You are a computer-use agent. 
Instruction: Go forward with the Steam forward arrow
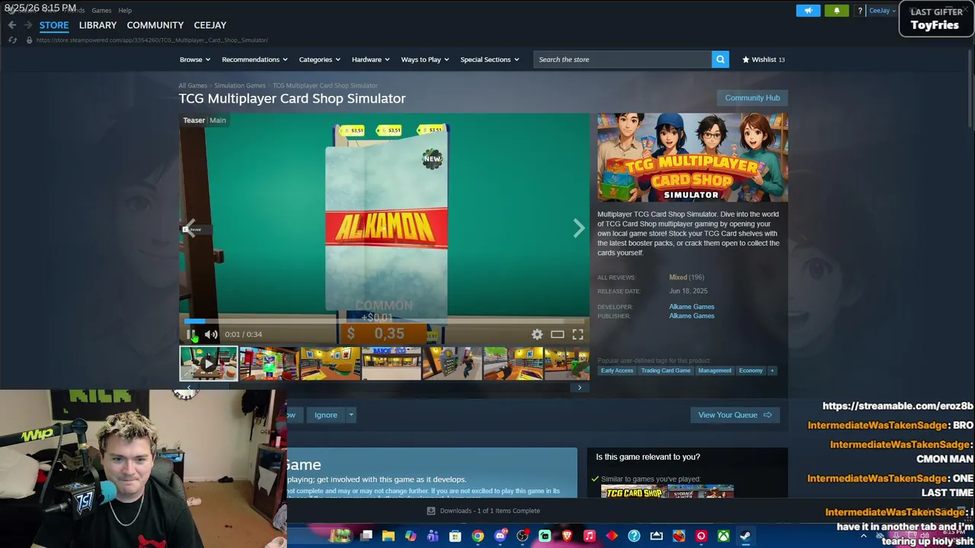click(28, 25)
